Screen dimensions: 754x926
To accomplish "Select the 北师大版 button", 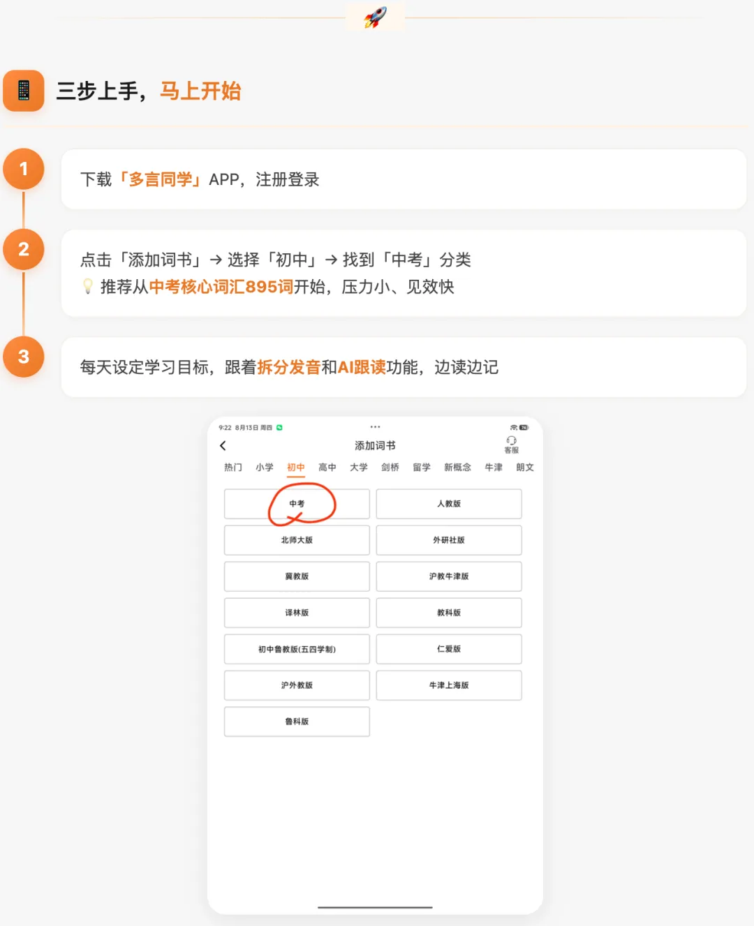I will click(297, 540).
